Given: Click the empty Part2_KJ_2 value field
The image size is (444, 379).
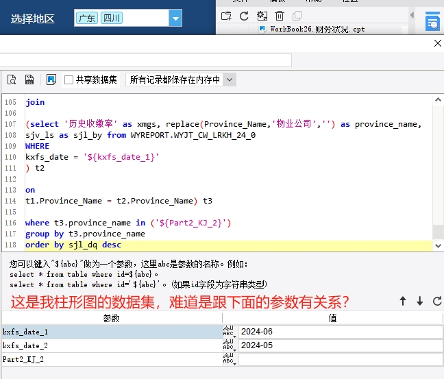Looking at the screenshot, I should [x=341, y=359].
